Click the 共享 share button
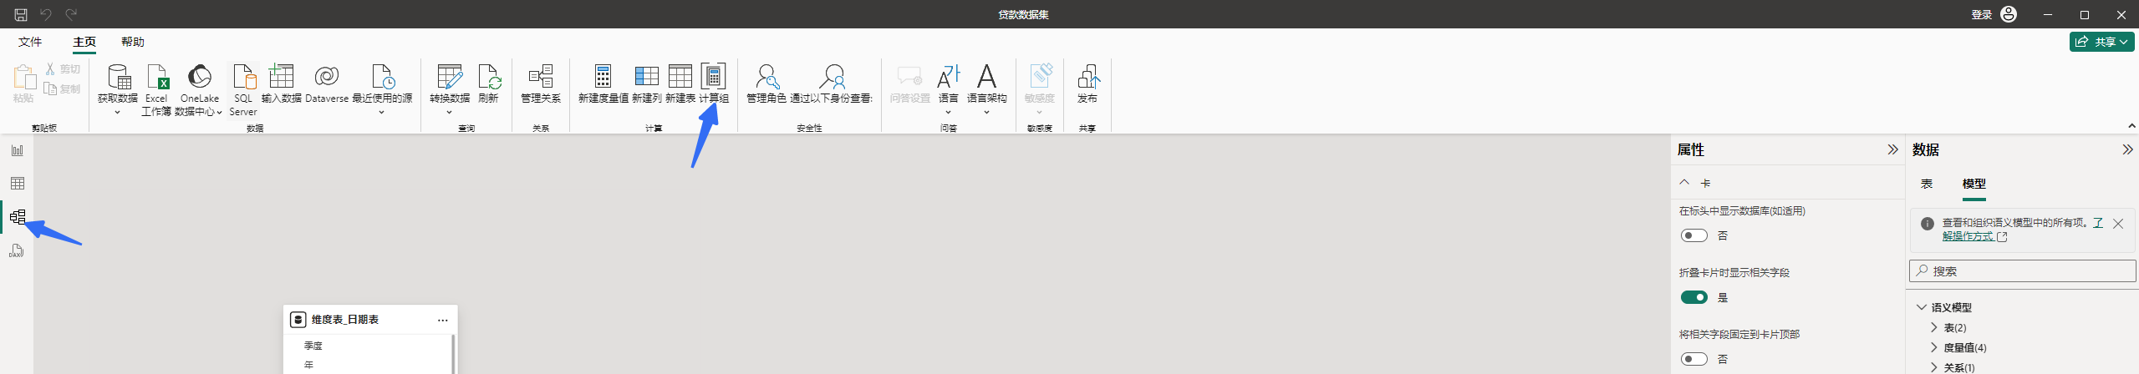 click(x=2102, y=42)
